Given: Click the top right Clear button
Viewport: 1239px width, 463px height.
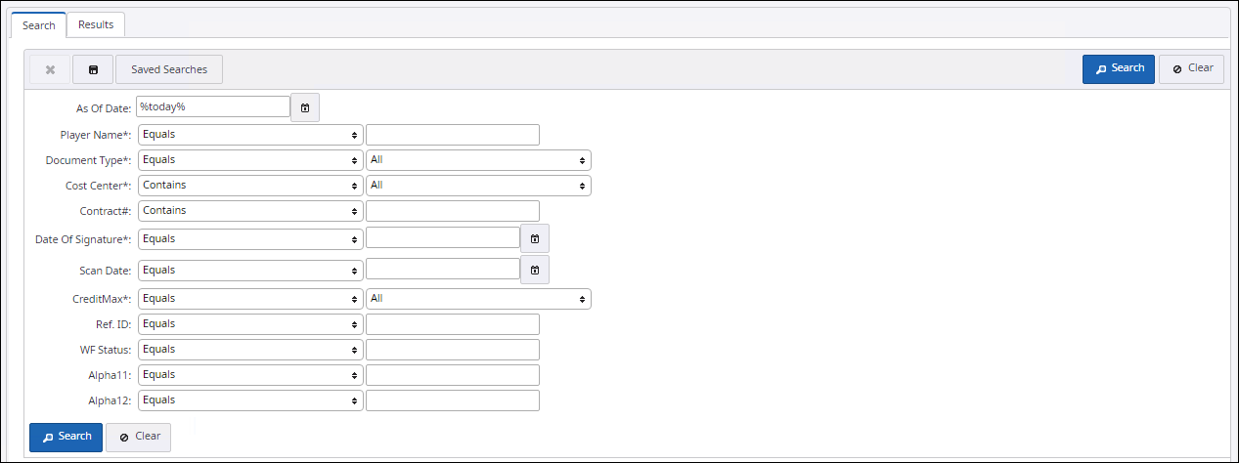Looking at the screenshot, I should (1191, 68).
